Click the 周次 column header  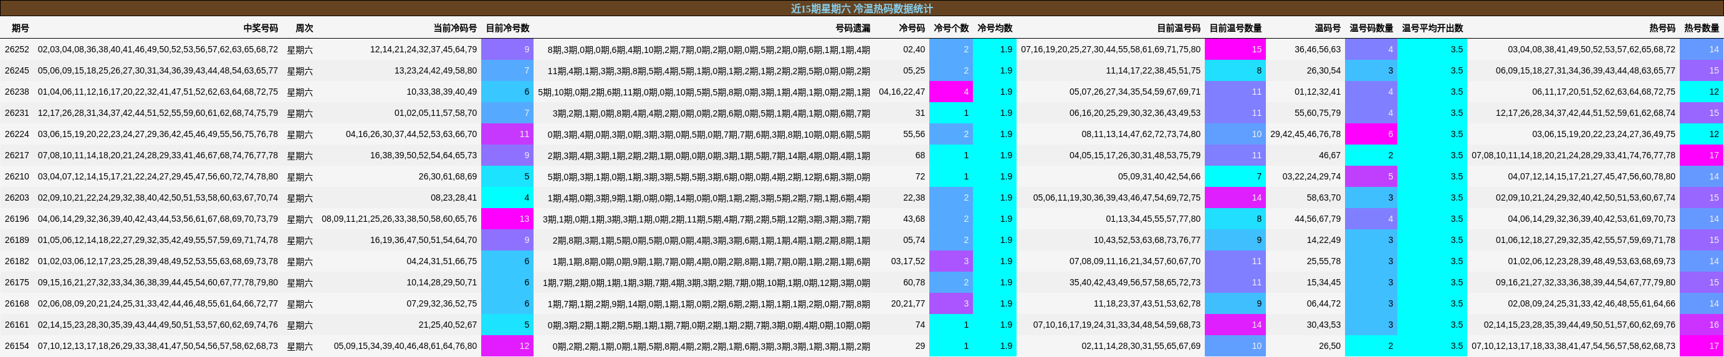tap(305, 28)
